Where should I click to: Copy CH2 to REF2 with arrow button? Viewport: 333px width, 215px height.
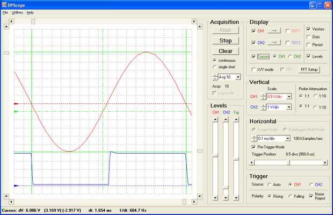(x=274, y=42)
